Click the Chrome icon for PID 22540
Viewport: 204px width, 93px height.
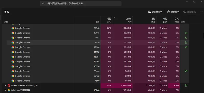pyautogui.click(x=13, y=28)
